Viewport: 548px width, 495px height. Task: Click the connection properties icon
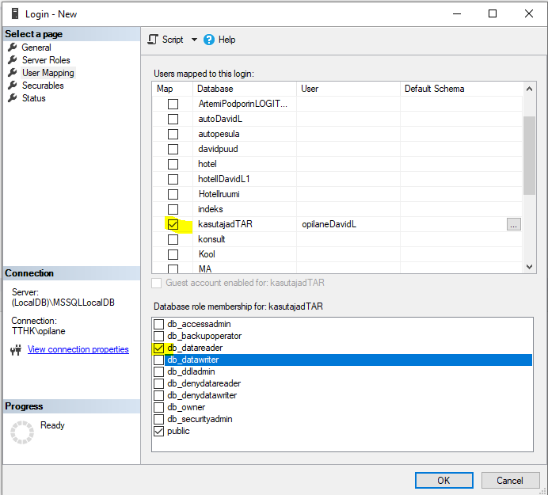point(15,350)
